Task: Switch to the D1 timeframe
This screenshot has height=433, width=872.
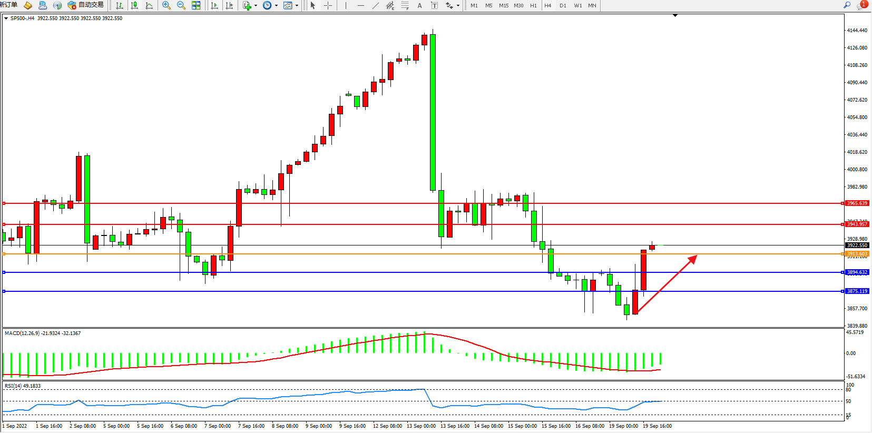Action: coord(563,5)
